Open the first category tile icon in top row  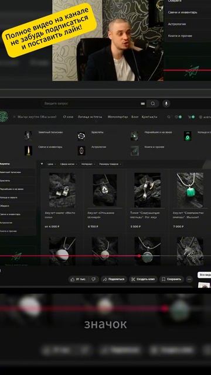click(28, 136)
